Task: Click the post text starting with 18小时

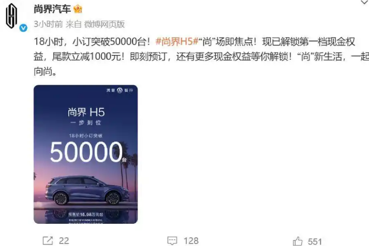Action: coord(201,57)
